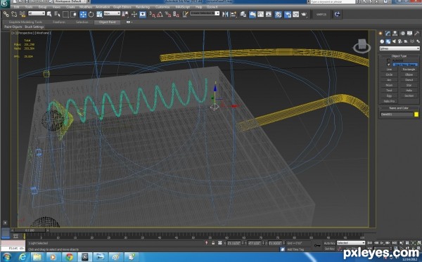Toggle the Percent Snap button

pos(169,14)
